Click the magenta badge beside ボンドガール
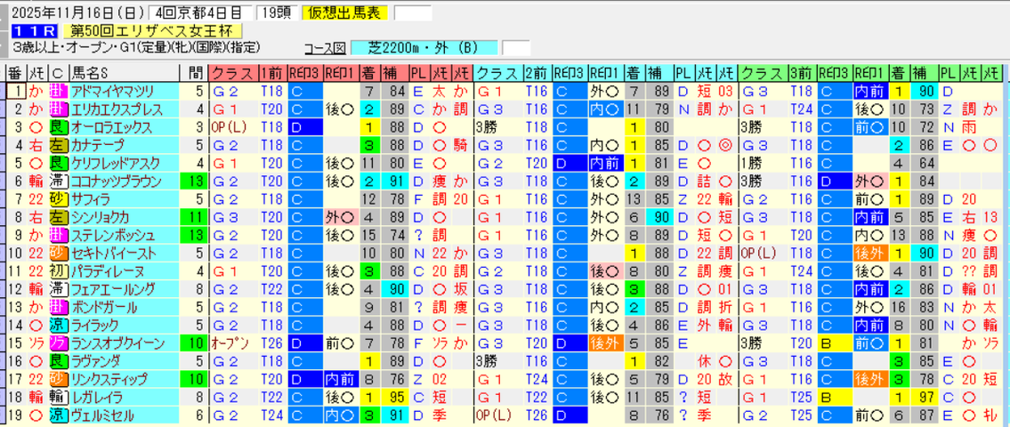 (58, 307)
